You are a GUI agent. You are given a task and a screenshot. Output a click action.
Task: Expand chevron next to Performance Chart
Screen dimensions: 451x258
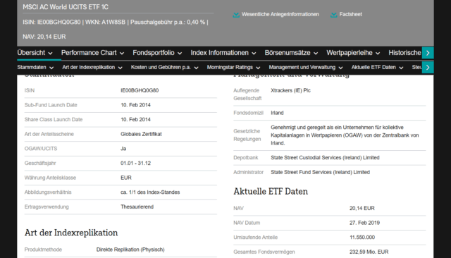pos(122,54)
